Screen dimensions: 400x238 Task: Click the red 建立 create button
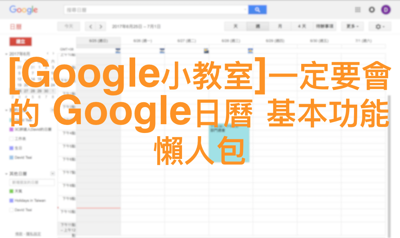(21, 42)
